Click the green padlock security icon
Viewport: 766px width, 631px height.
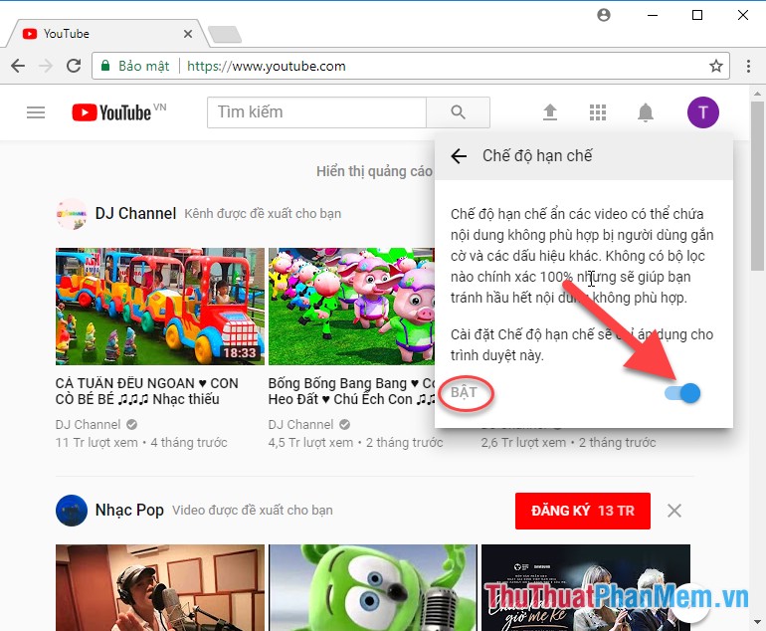coord(105,66)
